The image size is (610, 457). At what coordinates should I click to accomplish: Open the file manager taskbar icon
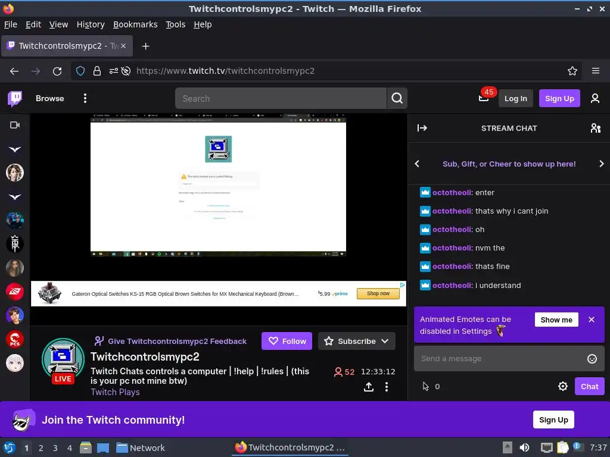[86, 447]
